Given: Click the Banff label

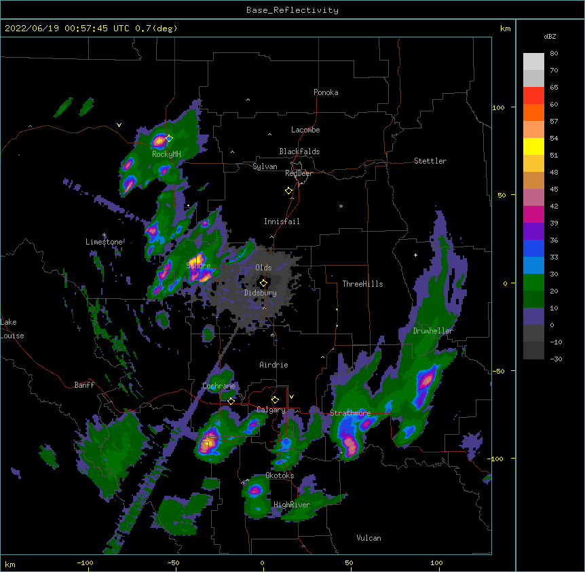Looking at the screenshot, I should click(84, 385).
